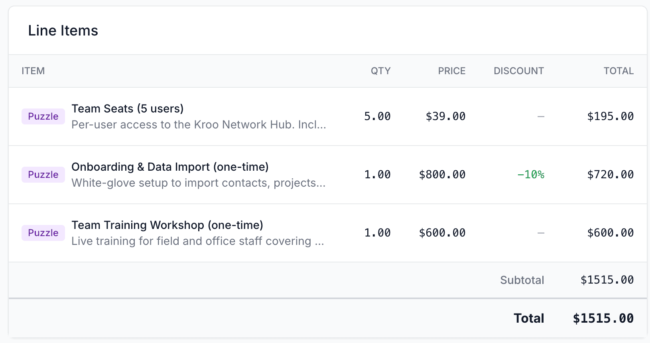Click the 5.00 quantity for Team Seats
The height and width of the screenshot is (343, 650).
pos(377,116)
